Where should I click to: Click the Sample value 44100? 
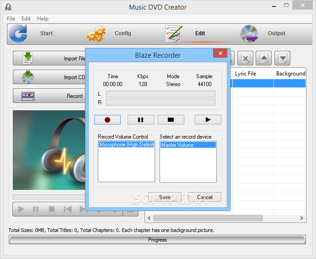(204, 84)
